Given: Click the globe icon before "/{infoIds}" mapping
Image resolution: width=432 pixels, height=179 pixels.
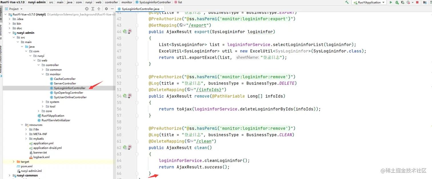Looking at the screenshot, I should [x=189, y=90].
